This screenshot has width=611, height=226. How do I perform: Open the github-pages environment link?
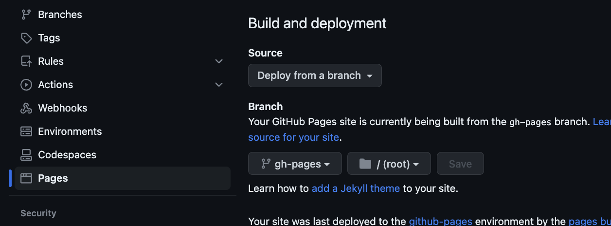(x=440, y=222)
